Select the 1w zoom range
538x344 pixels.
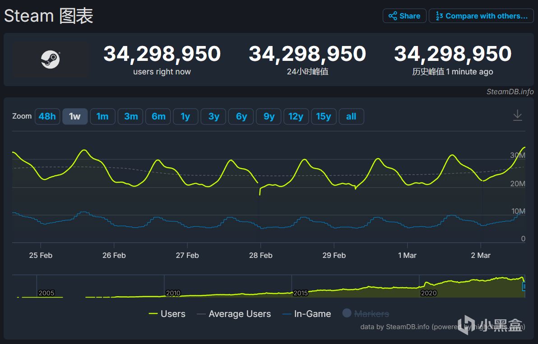pyautogui.click(x=75, y=116)
